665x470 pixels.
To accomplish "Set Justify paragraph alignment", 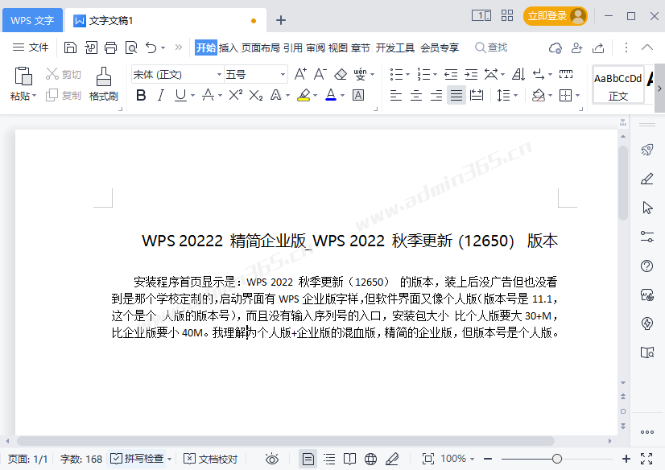I will [x=456, y=95].
